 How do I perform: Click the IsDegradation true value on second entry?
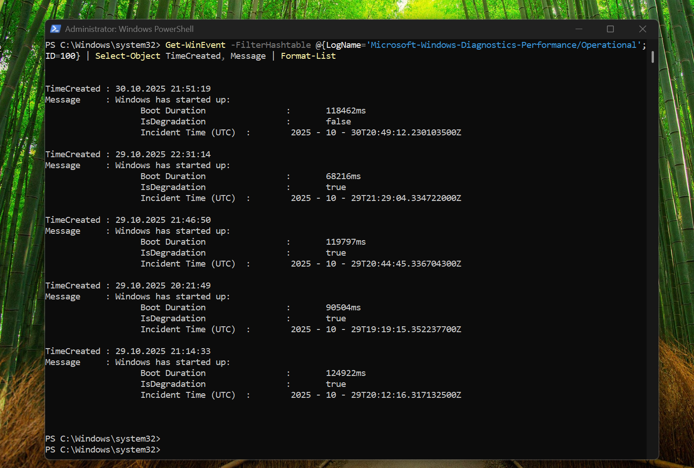(335, 187)
